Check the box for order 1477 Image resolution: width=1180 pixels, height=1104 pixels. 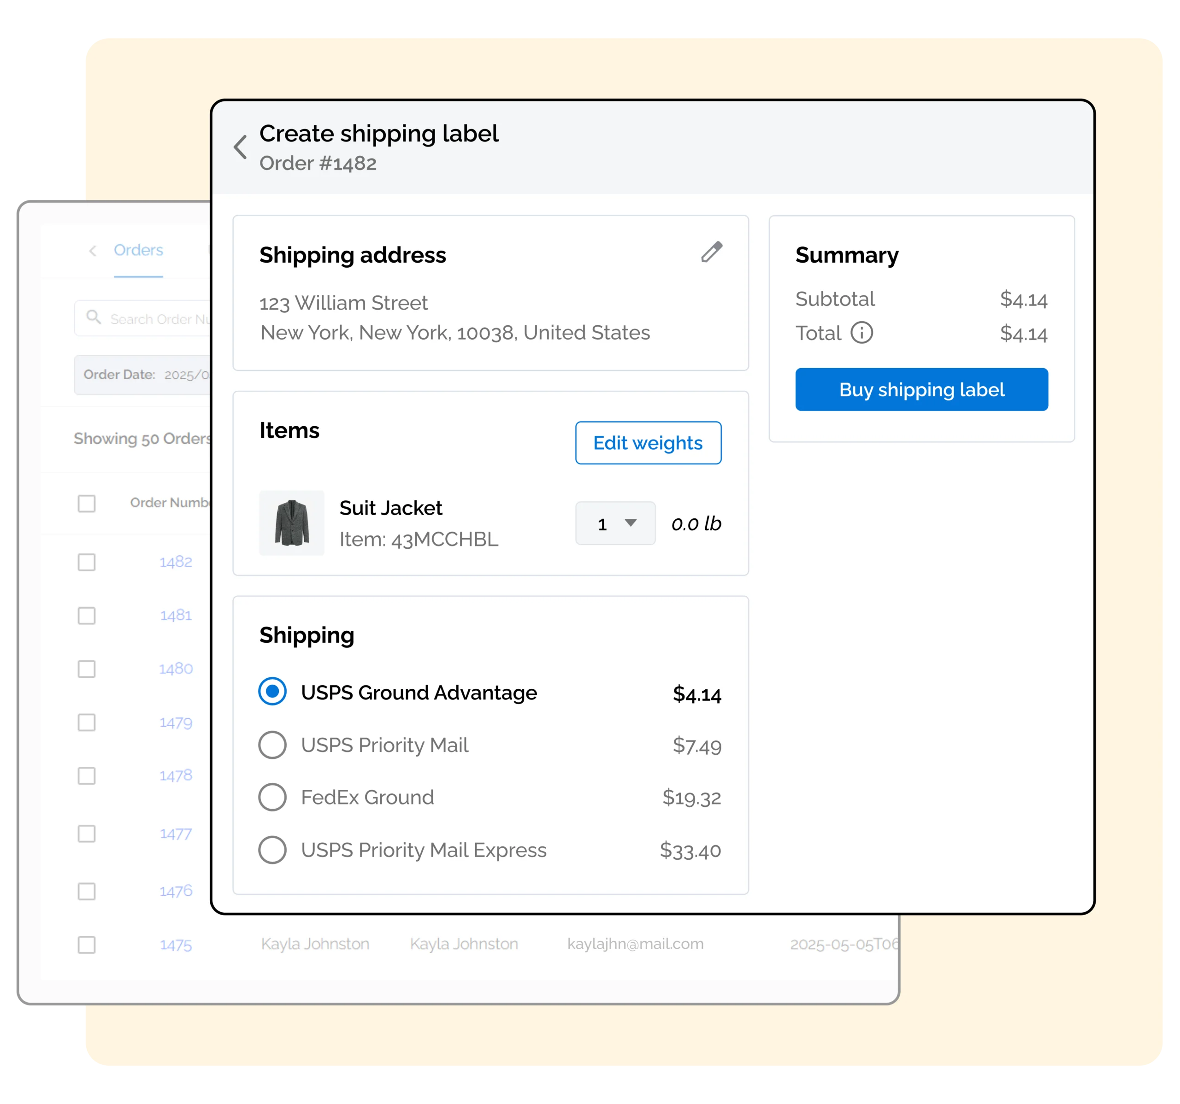(x=87, y=834)
